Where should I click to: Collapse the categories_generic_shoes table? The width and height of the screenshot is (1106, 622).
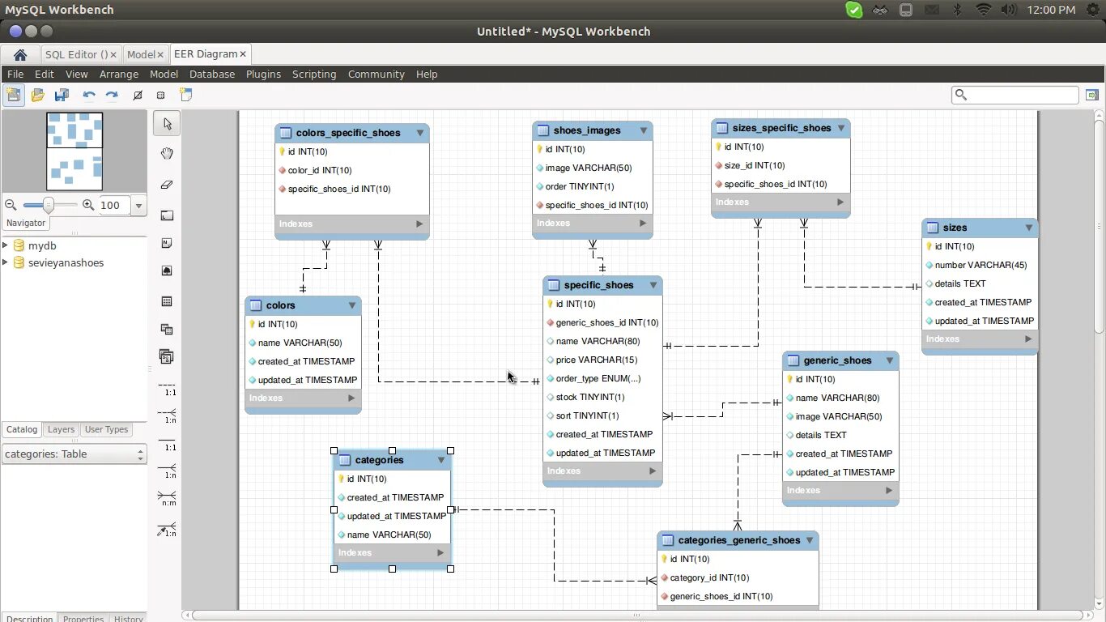click(810, 540)
